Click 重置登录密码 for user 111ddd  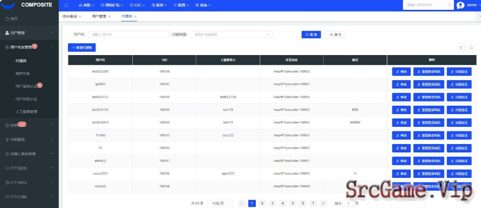point(428,135)
